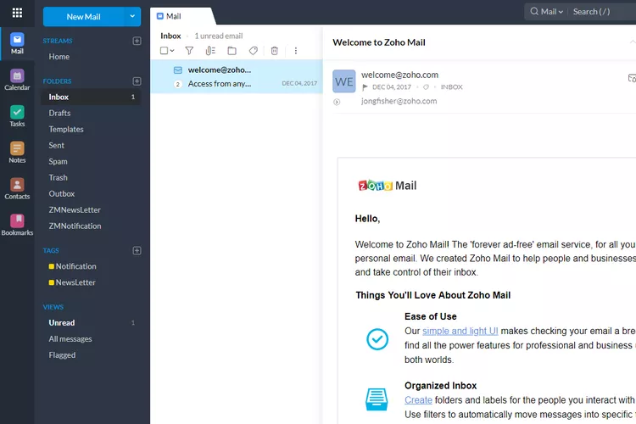
Task: Expand the New Mail dropdown arrow
Action: (x=132, y=16)
